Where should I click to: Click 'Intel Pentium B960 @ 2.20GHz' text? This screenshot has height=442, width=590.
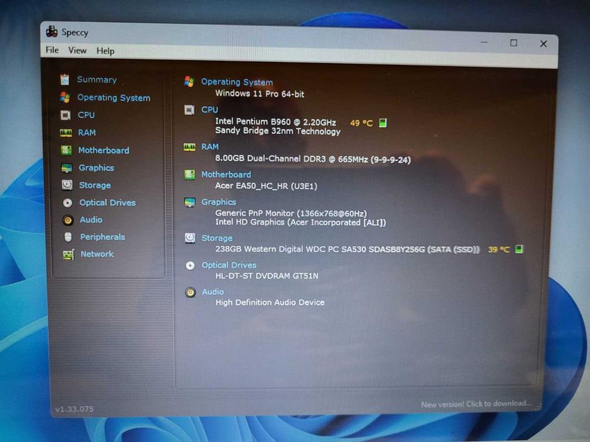point(276,122)
